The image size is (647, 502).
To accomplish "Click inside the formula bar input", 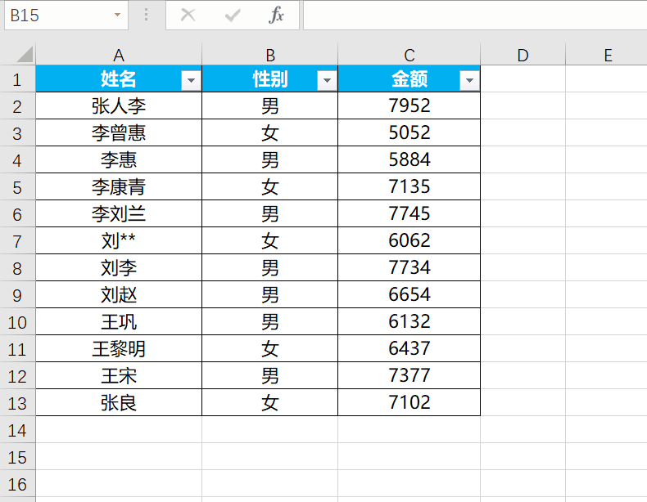I will [475, 16].
